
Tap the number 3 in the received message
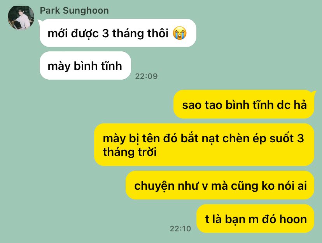pos(105,33)
